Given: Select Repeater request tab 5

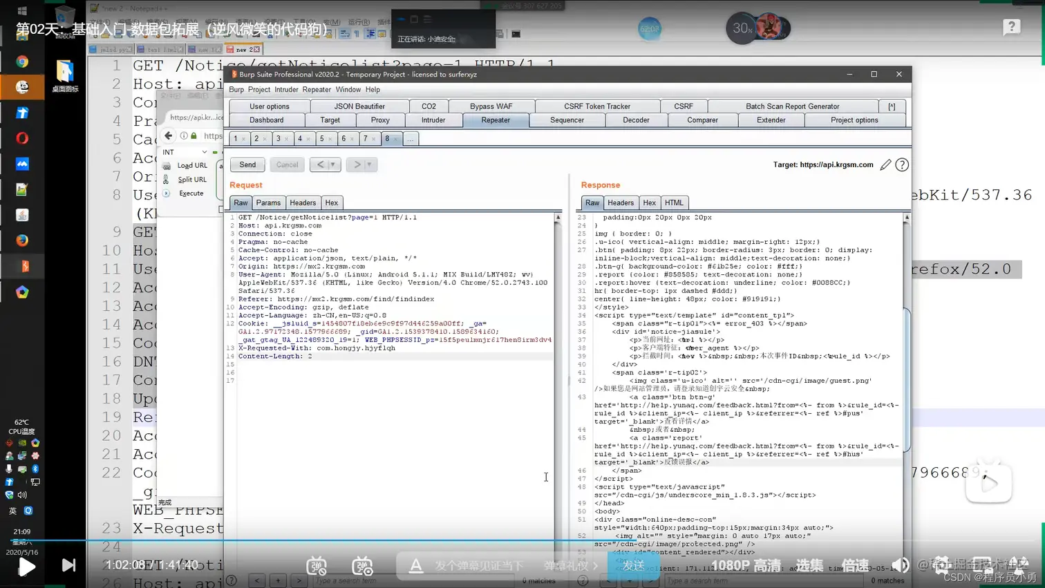Looking at the screenshot, I should [321, 138].
